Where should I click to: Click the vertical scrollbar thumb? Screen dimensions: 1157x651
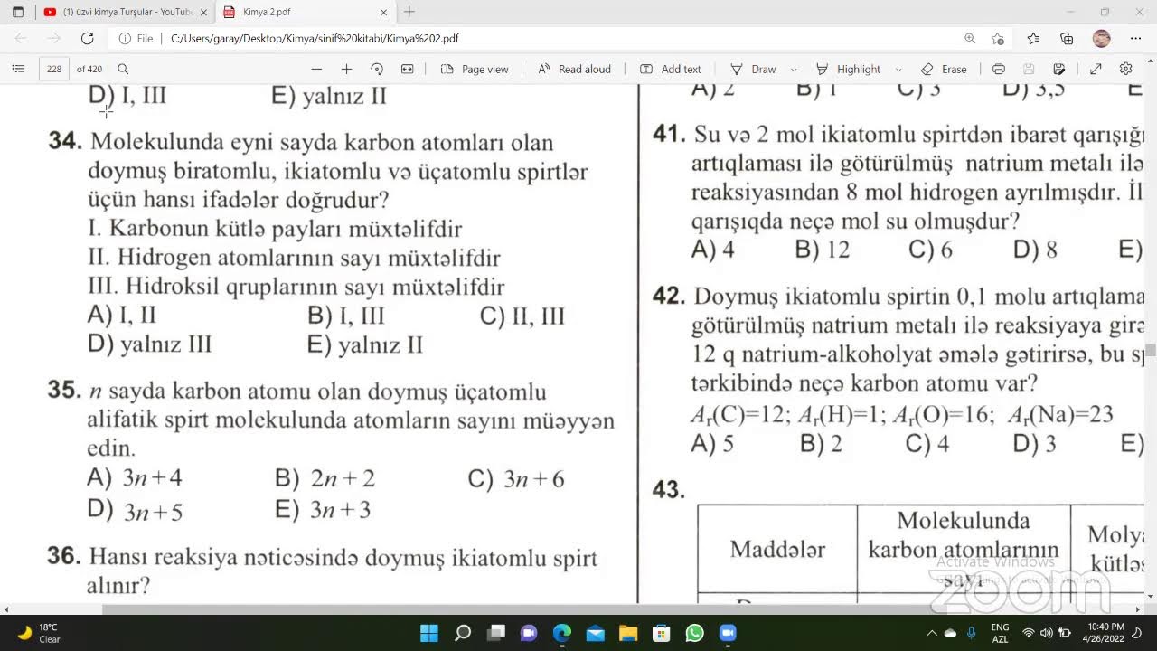coord(1151,350)
